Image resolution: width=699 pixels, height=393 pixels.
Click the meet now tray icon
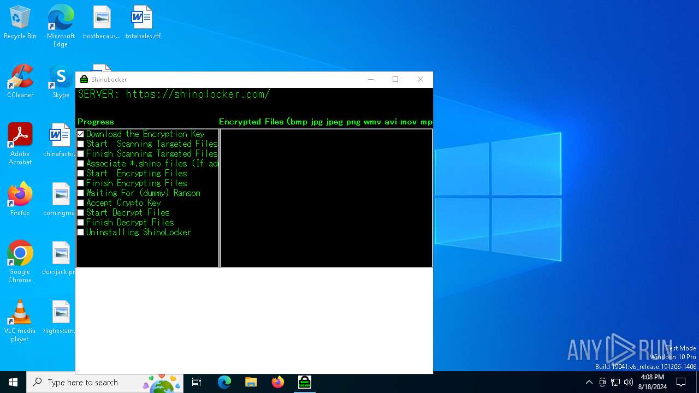coord(602,382)
